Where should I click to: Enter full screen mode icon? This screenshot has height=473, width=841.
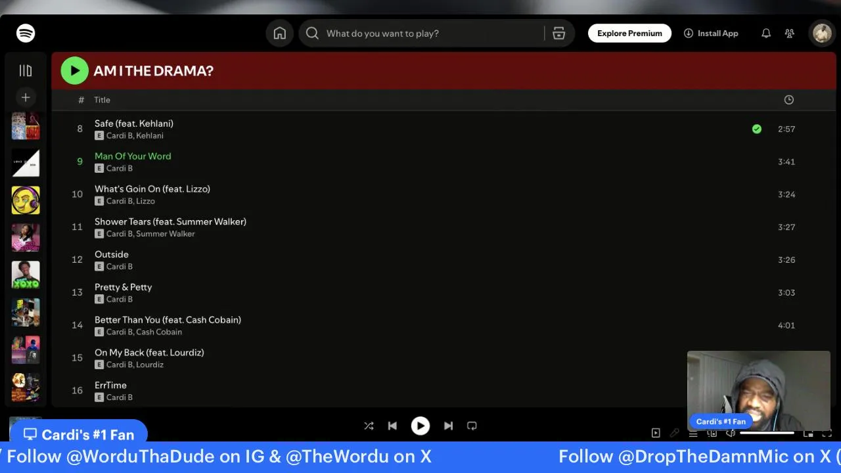point(827,433)
